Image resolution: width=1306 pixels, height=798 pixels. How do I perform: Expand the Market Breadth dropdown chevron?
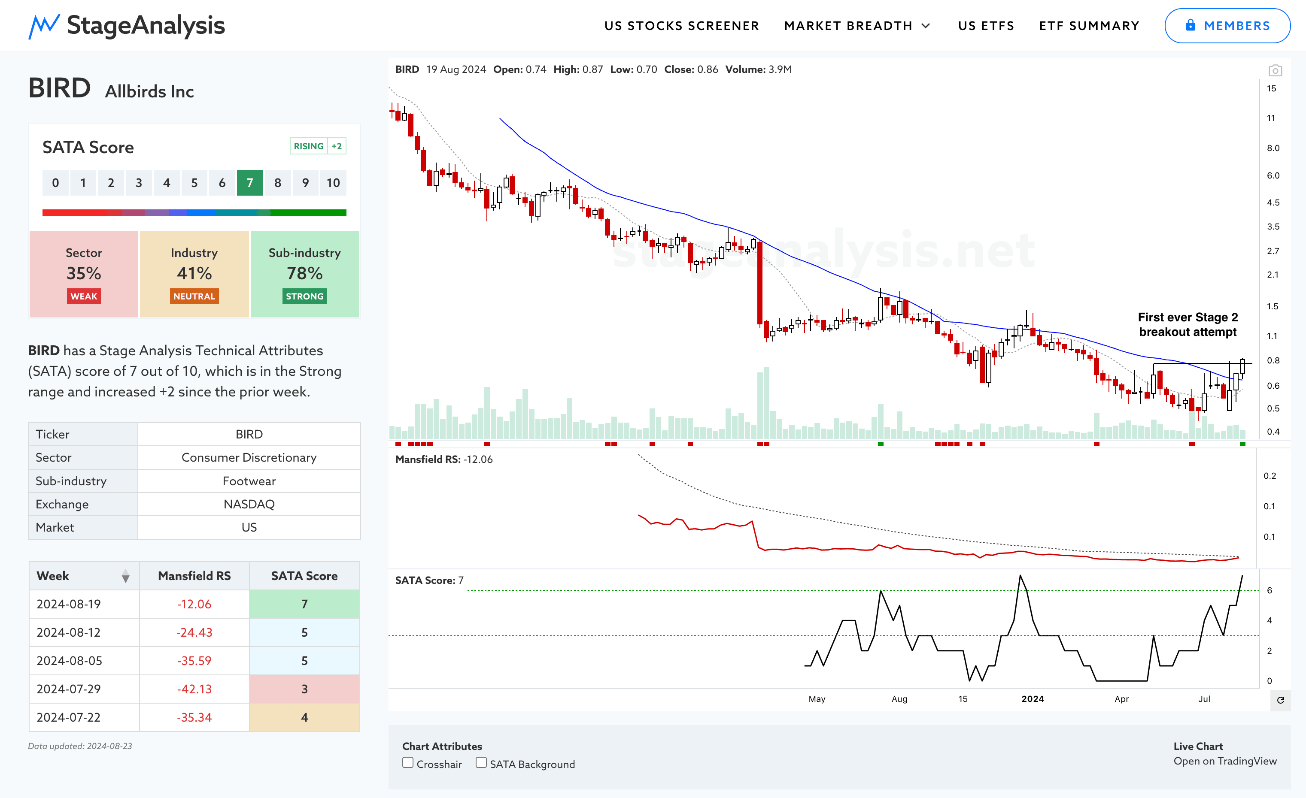point(926,26)
